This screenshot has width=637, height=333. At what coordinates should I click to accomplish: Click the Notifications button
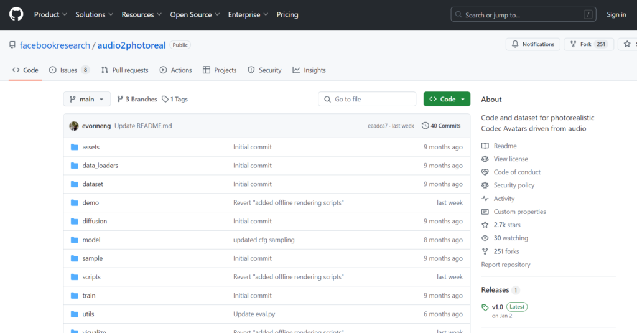(533, 44)
